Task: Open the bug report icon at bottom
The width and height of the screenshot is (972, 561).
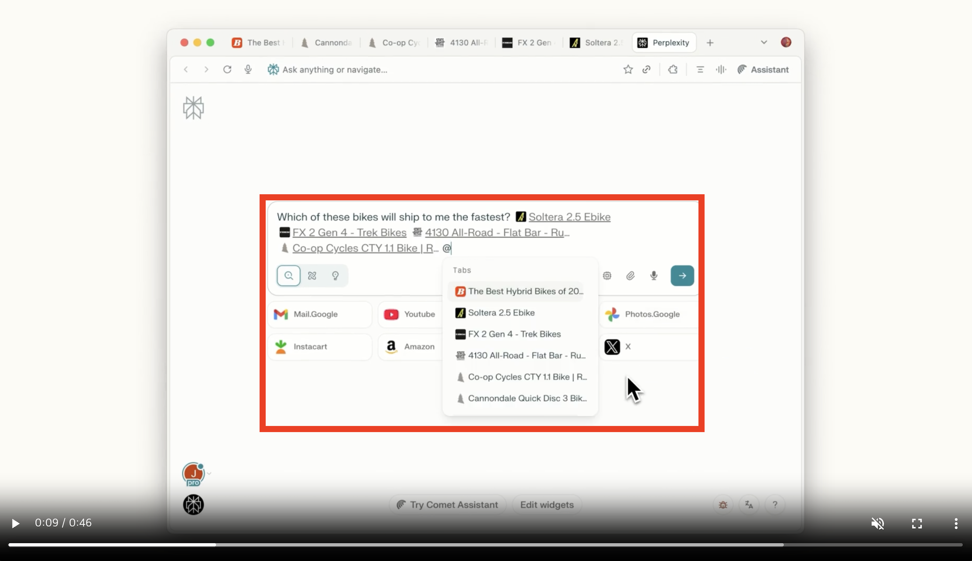Action: coord(723,505)
